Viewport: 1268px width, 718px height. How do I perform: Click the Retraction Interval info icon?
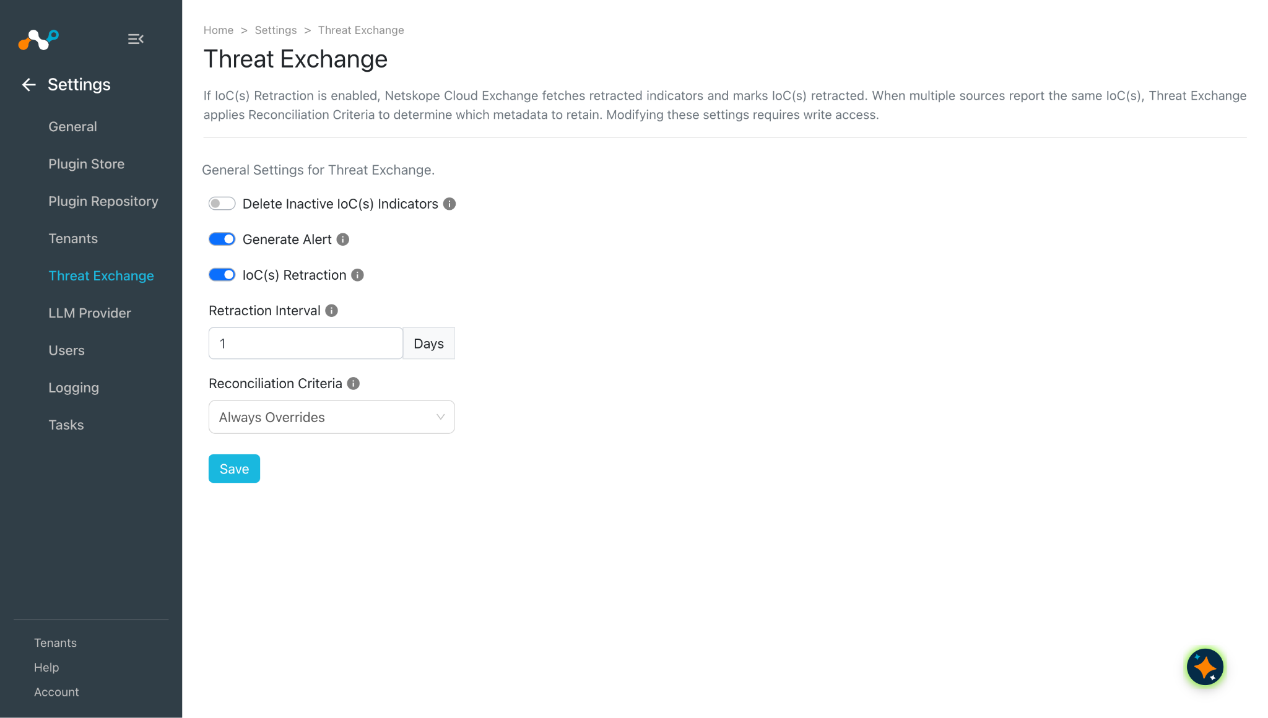pos(332,311)
